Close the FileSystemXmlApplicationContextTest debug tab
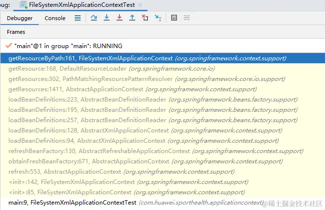This screenshot has height=210, width=325. pyautogui.click(x=140, y=5)
